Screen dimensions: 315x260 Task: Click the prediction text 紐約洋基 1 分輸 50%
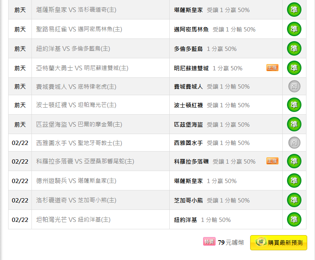[202, 220]
